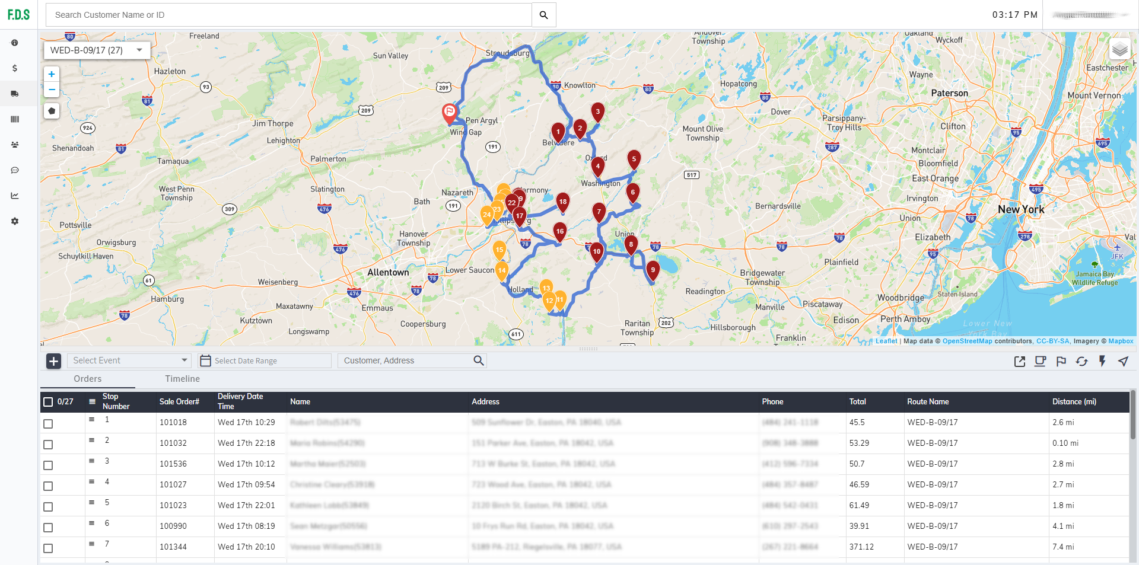Click the paper plane send icon
Screen dimensions: 1139x565
pos(1123,361)
